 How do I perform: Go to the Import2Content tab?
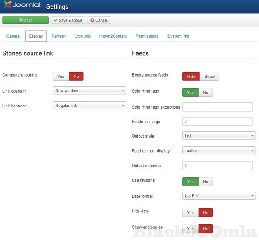(113, 36)
